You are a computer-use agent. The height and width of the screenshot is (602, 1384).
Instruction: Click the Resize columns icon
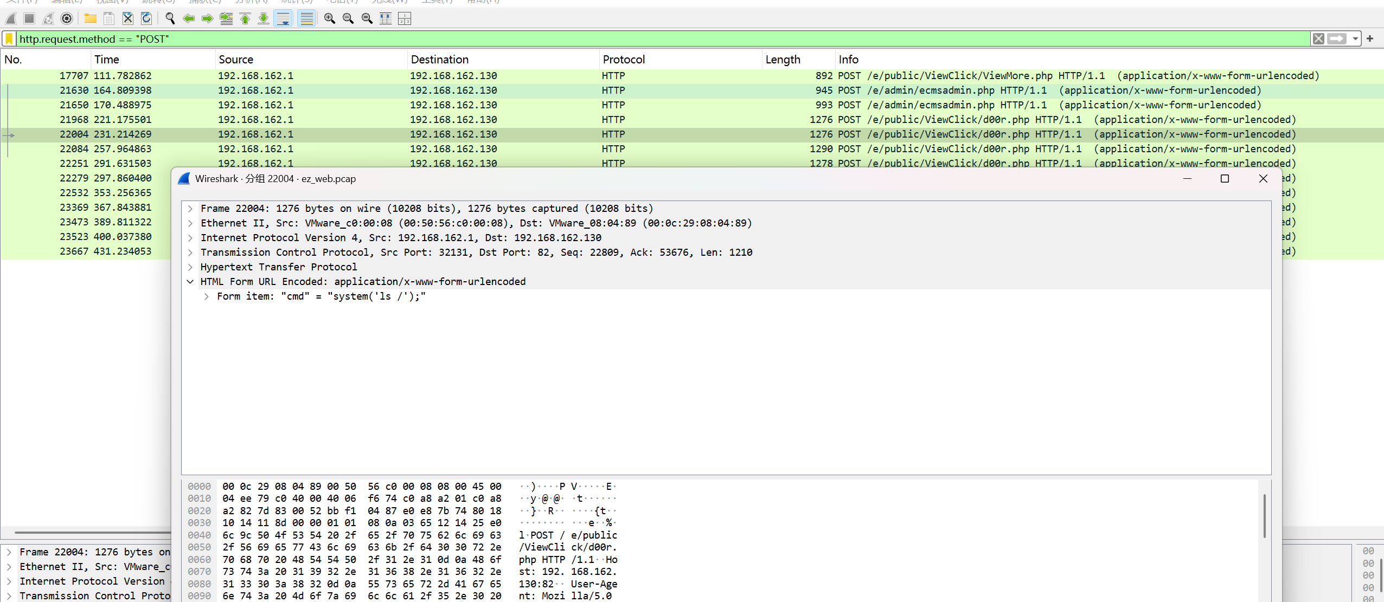(386, 18)
